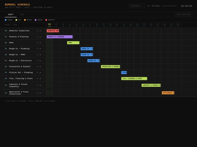
Task: Click the 'Rough-in – Plumbing' row label
Action: (19, 49)
